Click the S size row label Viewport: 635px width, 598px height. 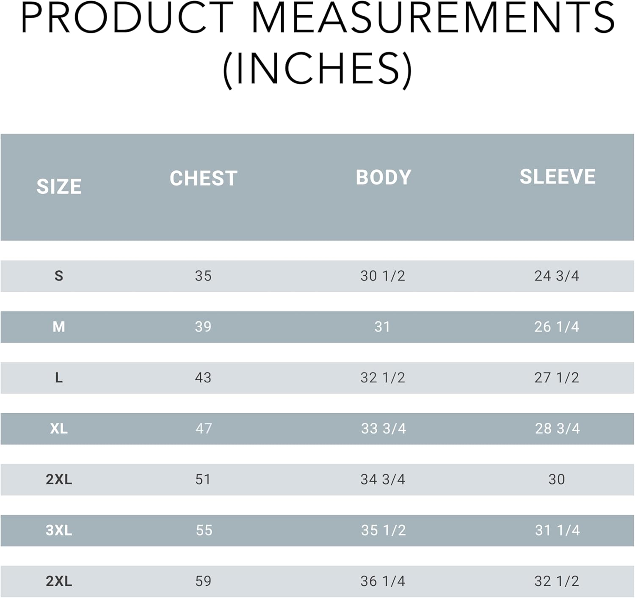(x=59, y=276)
